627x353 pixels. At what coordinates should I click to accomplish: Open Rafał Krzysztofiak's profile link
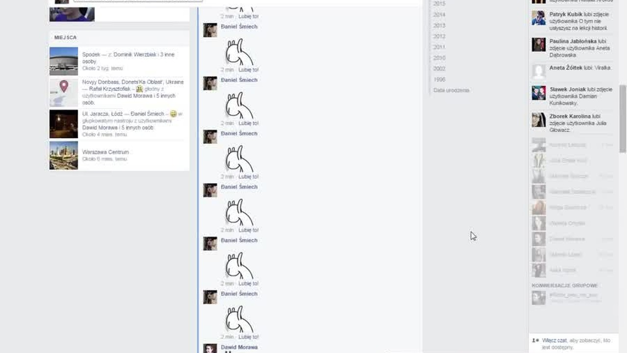point(110,89)
